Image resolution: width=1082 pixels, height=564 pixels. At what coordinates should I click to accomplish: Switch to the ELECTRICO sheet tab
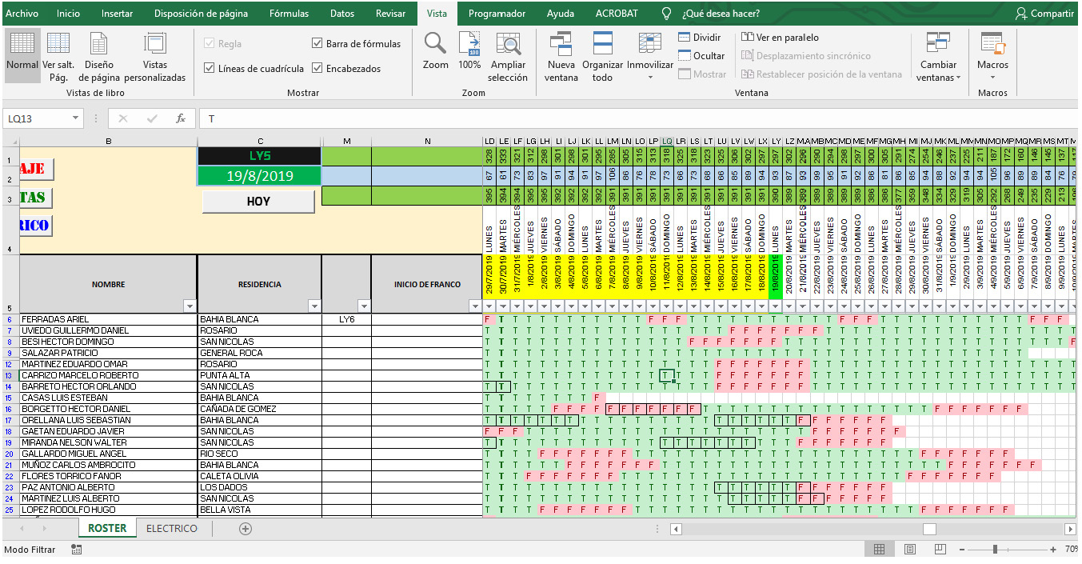click(171, 529)
